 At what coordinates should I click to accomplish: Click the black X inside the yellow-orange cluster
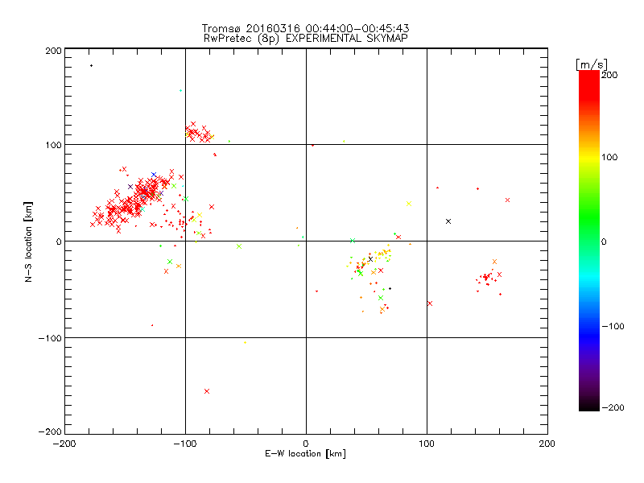(370, 259)
